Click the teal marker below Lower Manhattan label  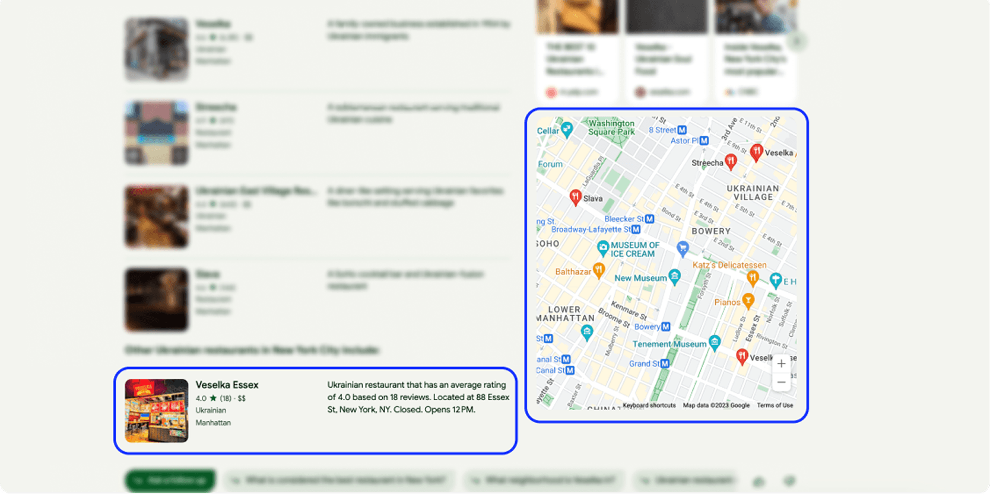click(587, 333)
